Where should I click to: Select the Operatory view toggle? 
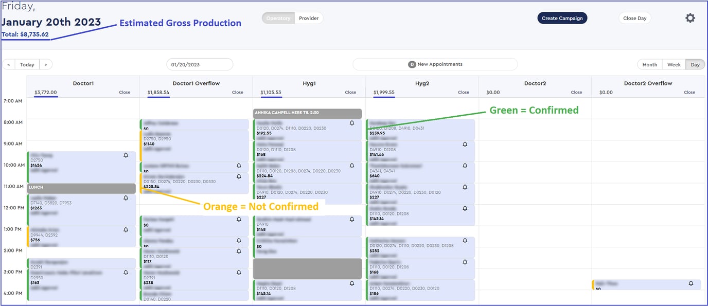tap(278, 18)
